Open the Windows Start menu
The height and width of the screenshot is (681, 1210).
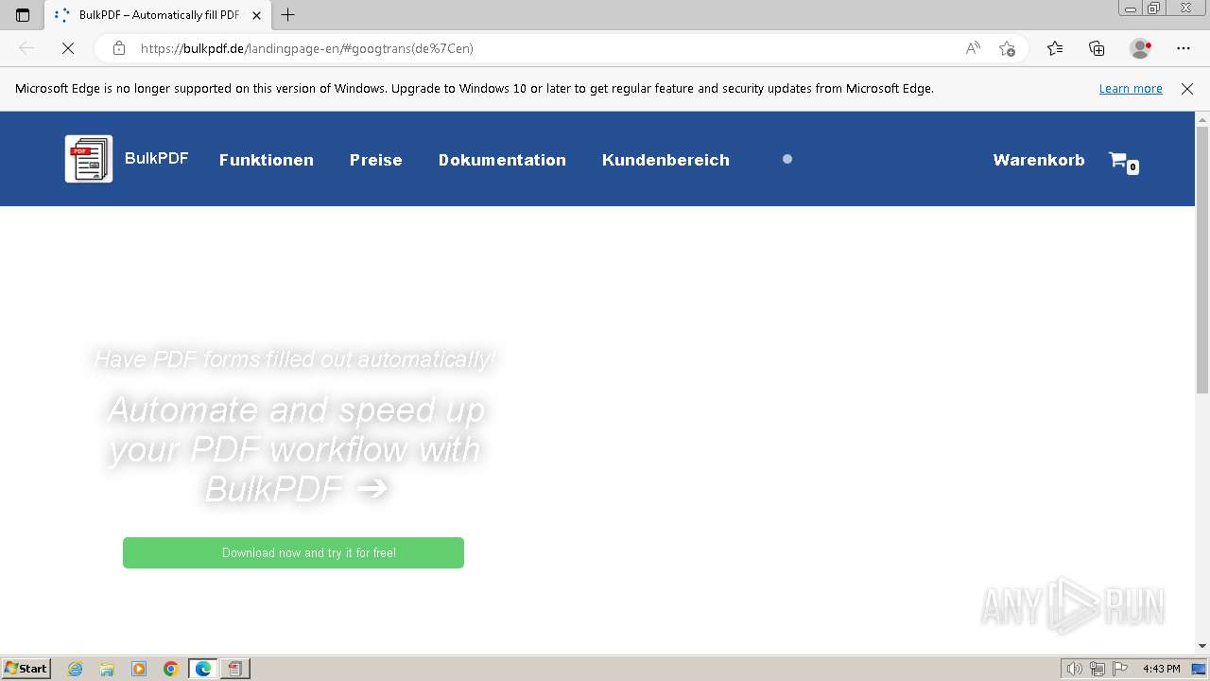[26, 668]
